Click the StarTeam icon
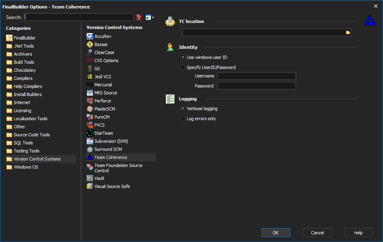The image size is (383, 242). click(90, 133)
